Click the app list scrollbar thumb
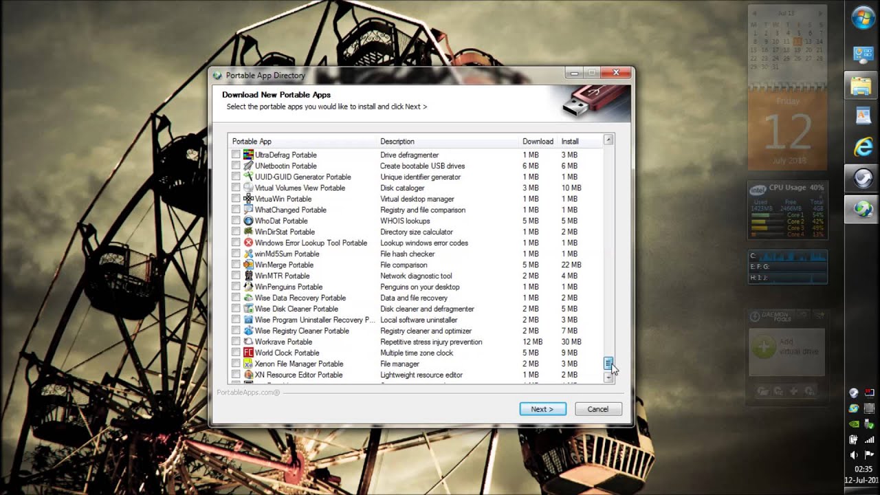Screen dimensions: 880x495 point(608,364)
